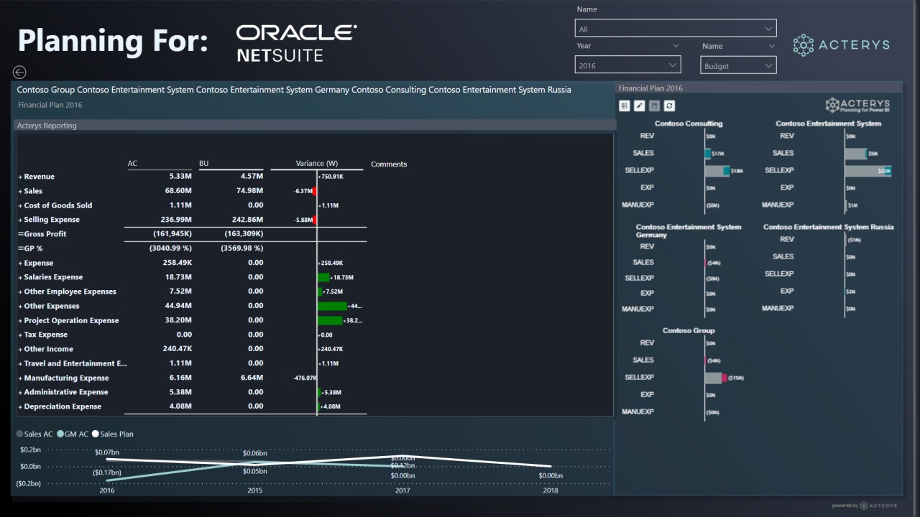
Task: Click the BU column header
Action: coord(203,164)
